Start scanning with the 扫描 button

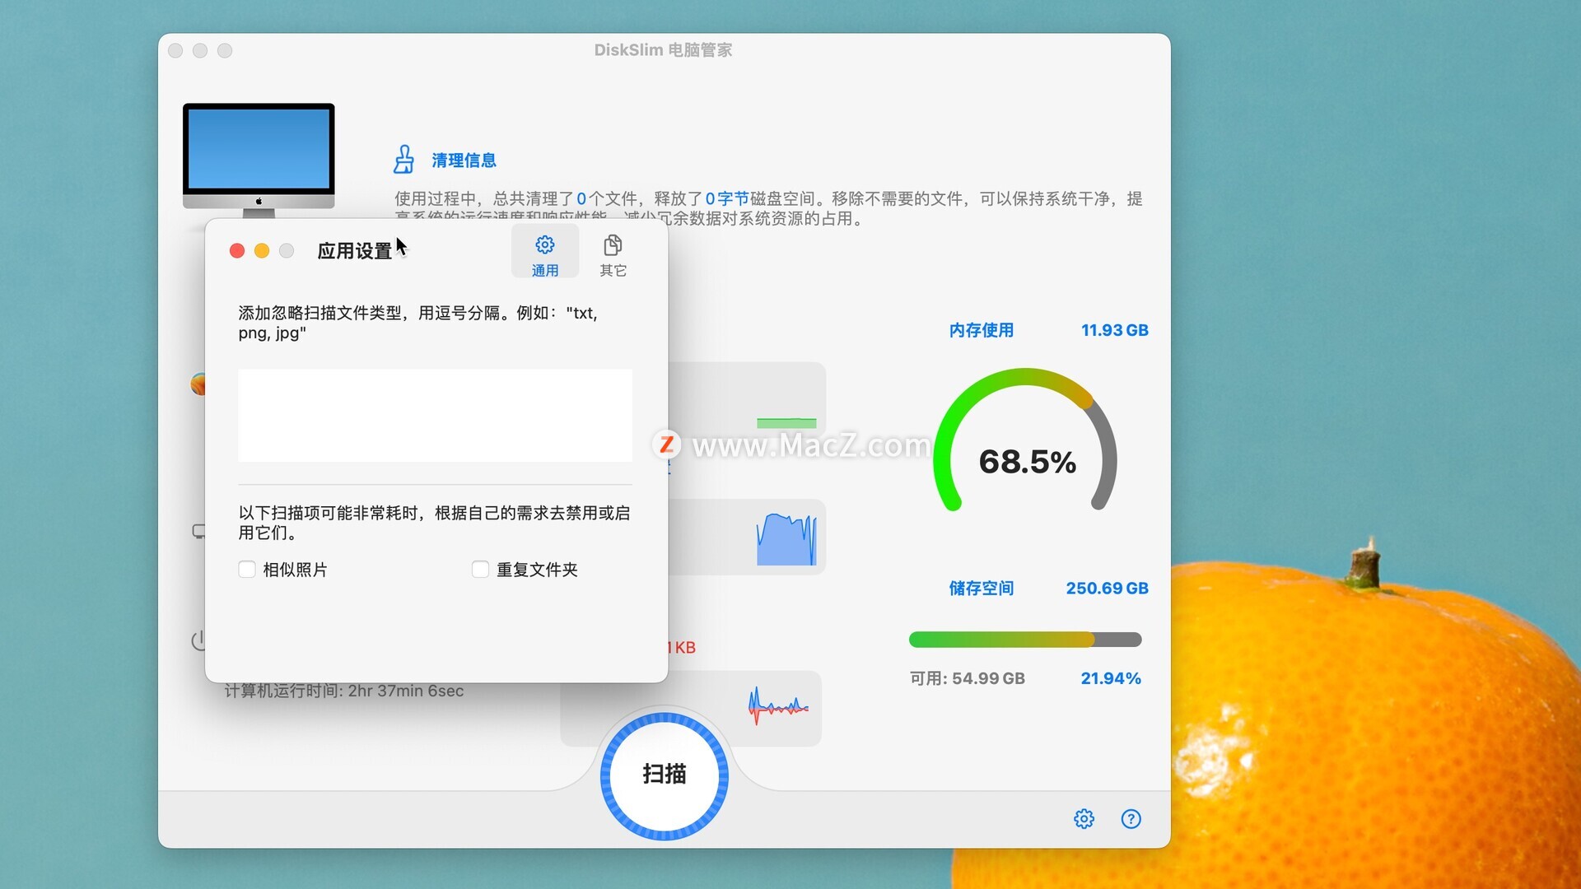click(x=664, y=775)
